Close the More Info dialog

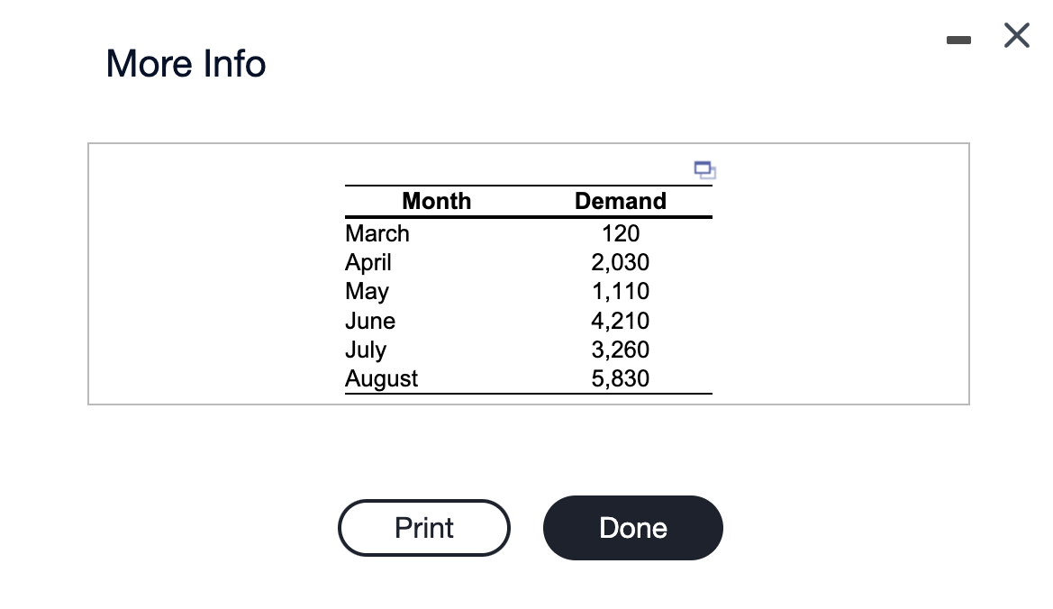pyautogui.click(x=1015, y=37)
